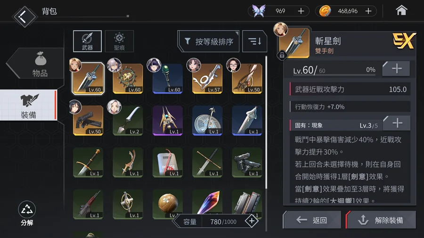Screen dimensions: 424x238
Task: Select the Lv.57 horned weapon thumbnail
Action: click(x=207, y=79)
